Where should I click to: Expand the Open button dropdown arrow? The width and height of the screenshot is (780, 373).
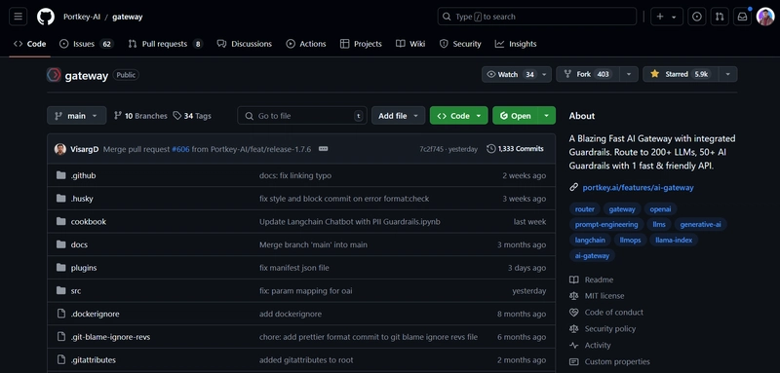coord(547,116)
